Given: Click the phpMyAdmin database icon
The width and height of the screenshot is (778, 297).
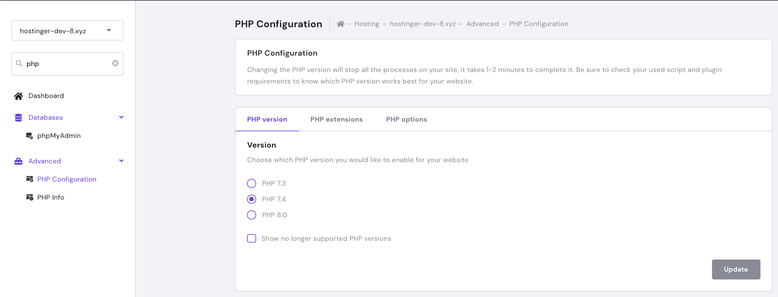Looking at the screenshot, I should [29, 136].
